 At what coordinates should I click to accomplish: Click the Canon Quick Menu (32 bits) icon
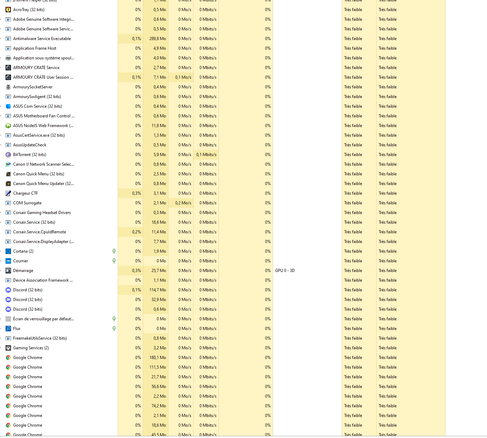pos(8,174)
